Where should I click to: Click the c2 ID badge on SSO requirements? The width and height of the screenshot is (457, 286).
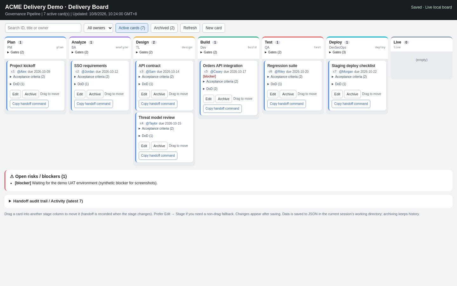[77, 72]
